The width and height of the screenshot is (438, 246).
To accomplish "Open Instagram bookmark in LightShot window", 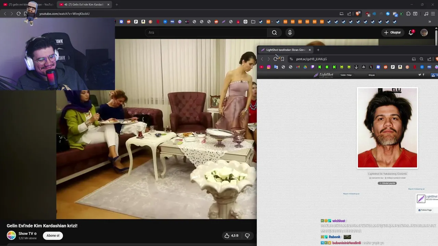I will tap(269, 67).
